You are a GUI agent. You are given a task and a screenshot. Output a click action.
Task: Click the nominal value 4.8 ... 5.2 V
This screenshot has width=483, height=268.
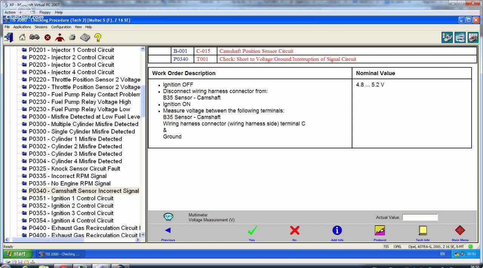370,85
